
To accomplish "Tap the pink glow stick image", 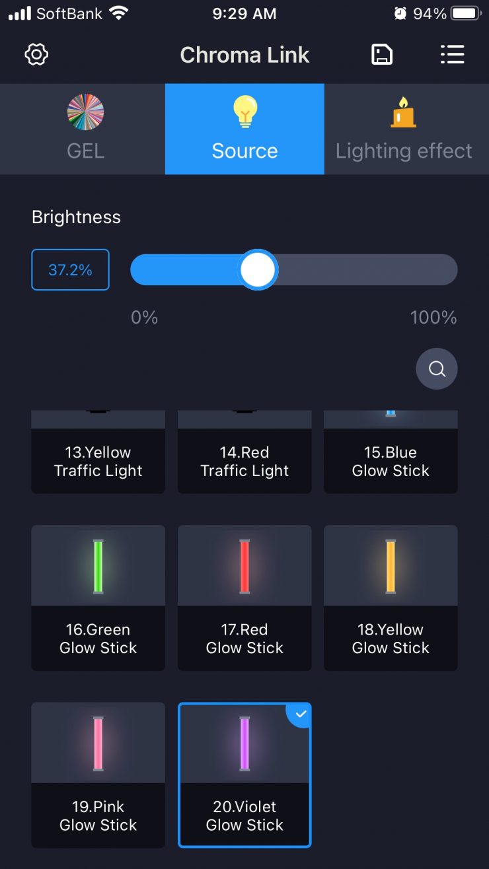I will [98, 743].
